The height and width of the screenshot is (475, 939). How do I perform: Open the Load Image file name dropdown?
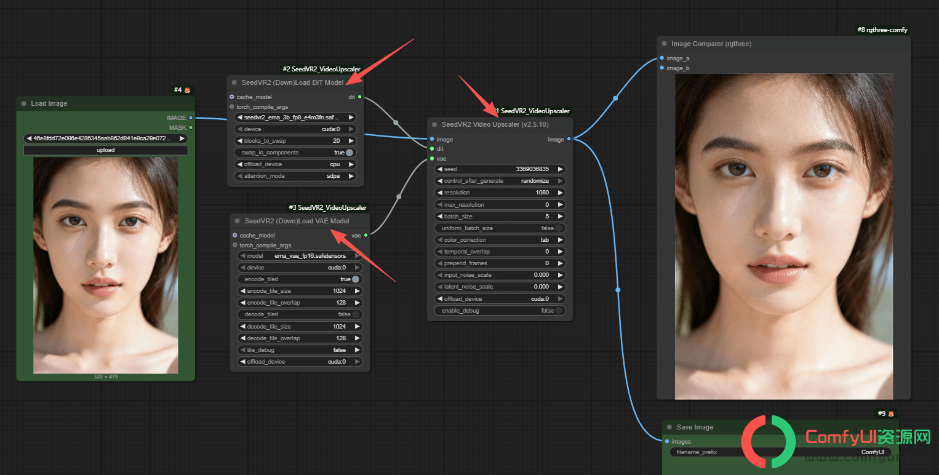(105, 138)
